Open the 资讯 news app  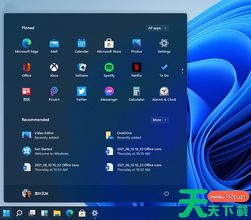click(x=27, y=94)
